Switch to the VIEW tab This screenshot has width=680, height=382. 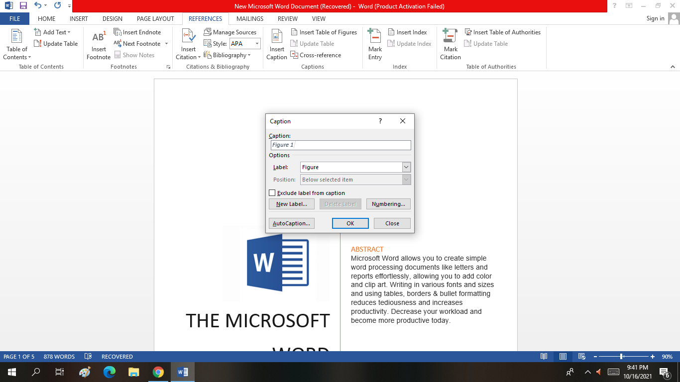coord(319,18)
